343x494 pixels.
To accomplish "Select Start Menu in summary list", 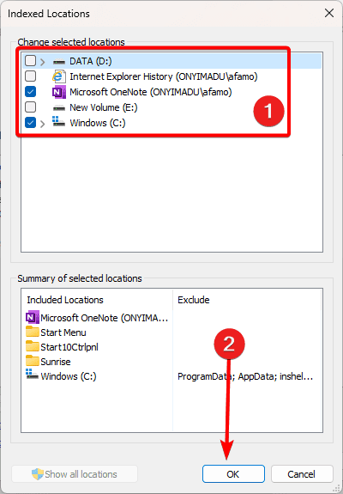I will (63, 332).
